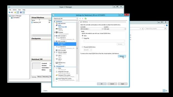173x97 pixels.
Task: Click the Back arrow in Hyper-V Manager toolbar
Action: (9, 12)
